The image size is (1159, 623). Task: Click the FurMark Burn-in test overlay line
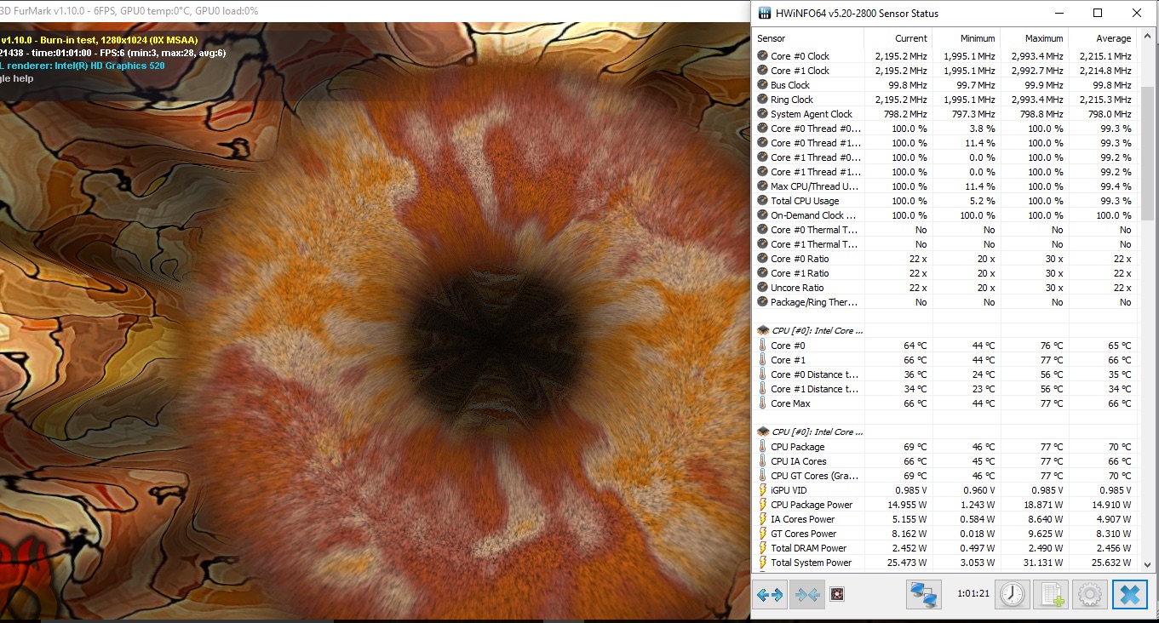[x=100, y=39]
